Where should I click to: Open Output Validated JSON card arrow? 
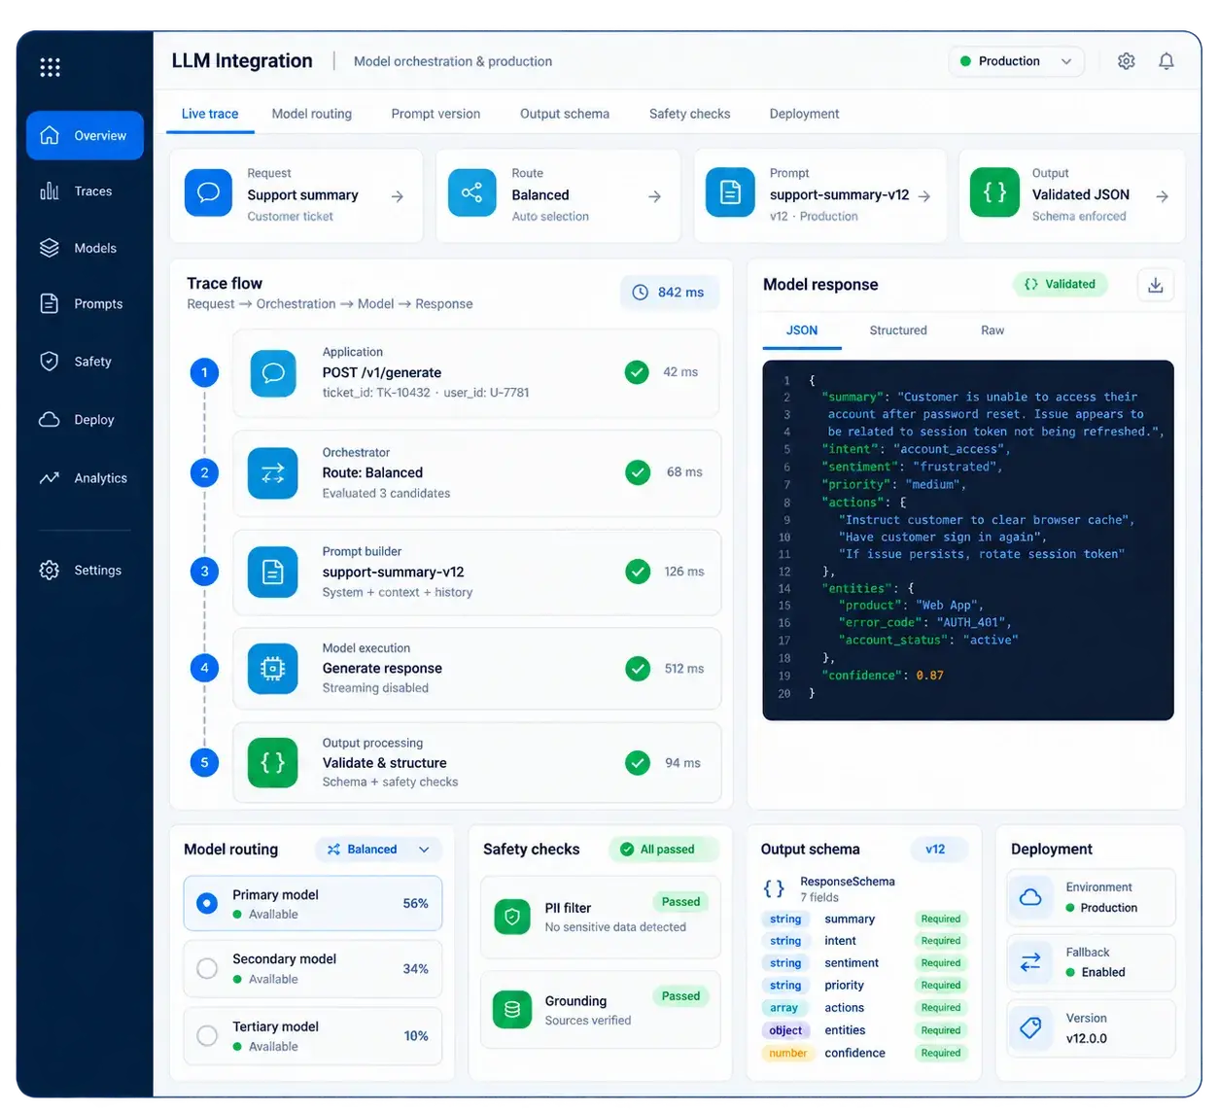pos(1163,196)
